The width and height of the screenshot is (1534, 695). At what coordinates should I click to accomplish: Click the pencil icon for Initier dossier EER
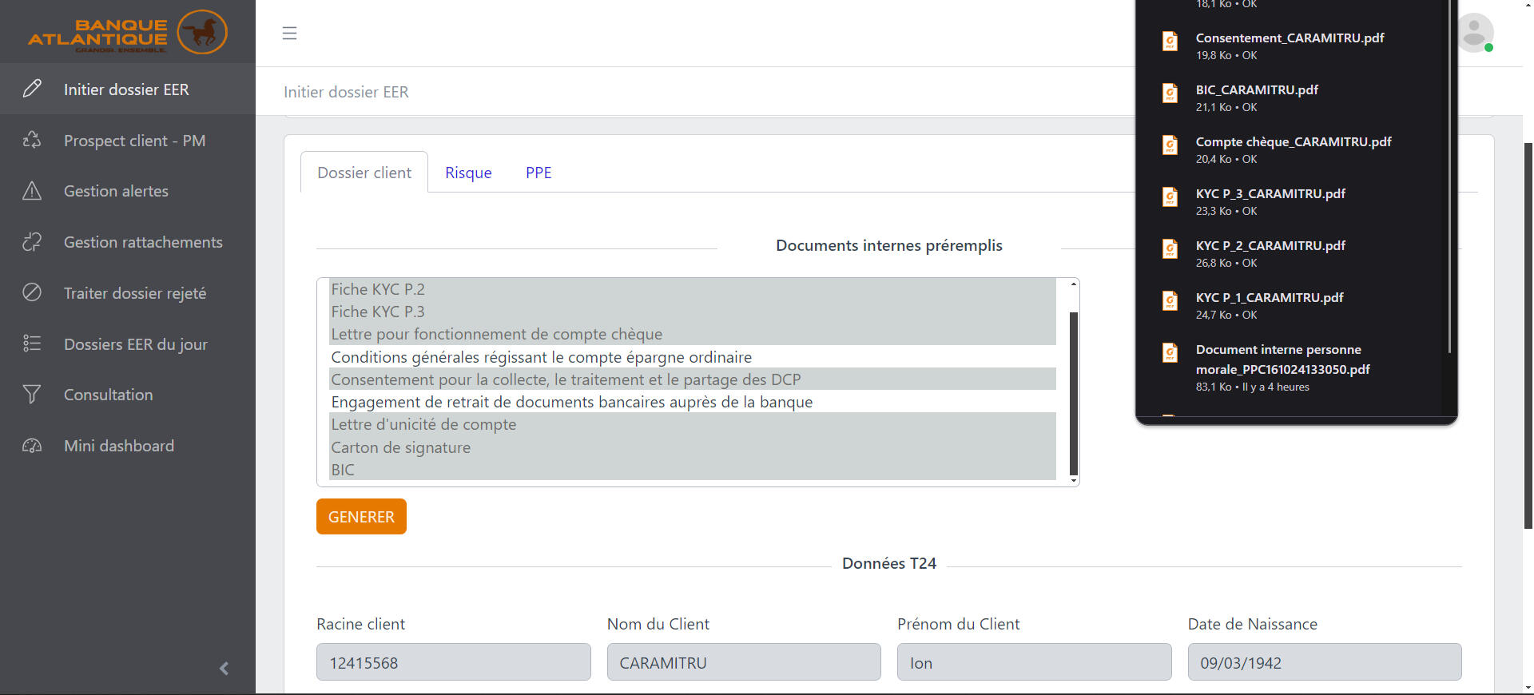point(32,89)
